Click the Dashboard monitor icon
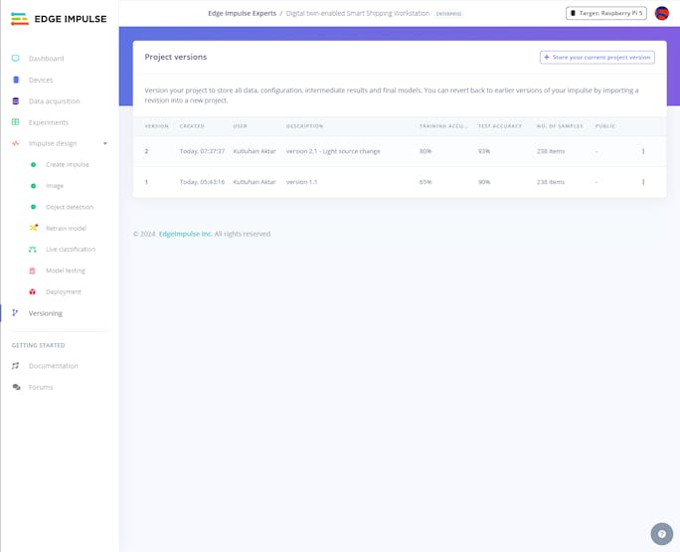This screenshot has height=552, width=680. pos(15,59)
